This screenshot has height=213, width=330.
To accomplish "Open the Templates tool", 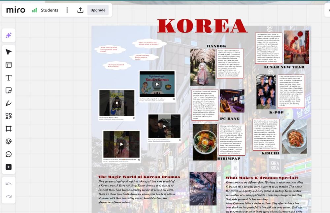I will click(x=9, y=65).
